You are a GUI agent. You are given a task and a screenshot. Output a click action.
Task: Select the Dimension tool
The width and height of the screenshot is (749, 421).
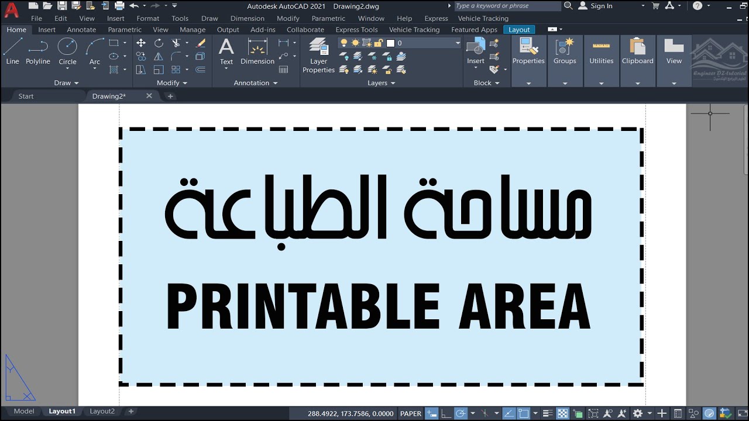[257, 51]
